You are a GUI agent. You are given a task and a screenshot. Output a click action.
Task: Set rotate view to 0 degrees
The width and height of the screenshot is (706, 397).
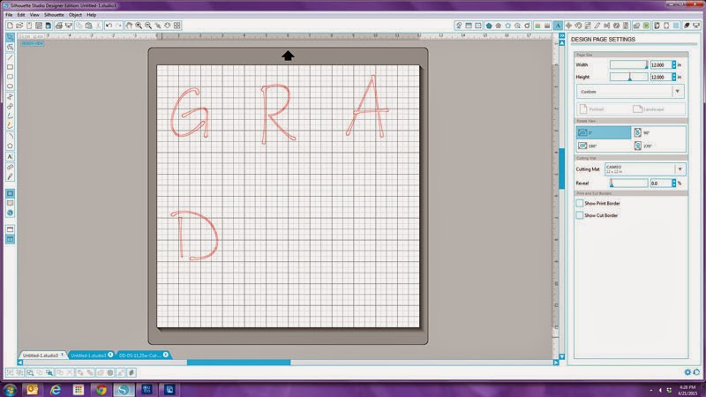coord(604,132)
